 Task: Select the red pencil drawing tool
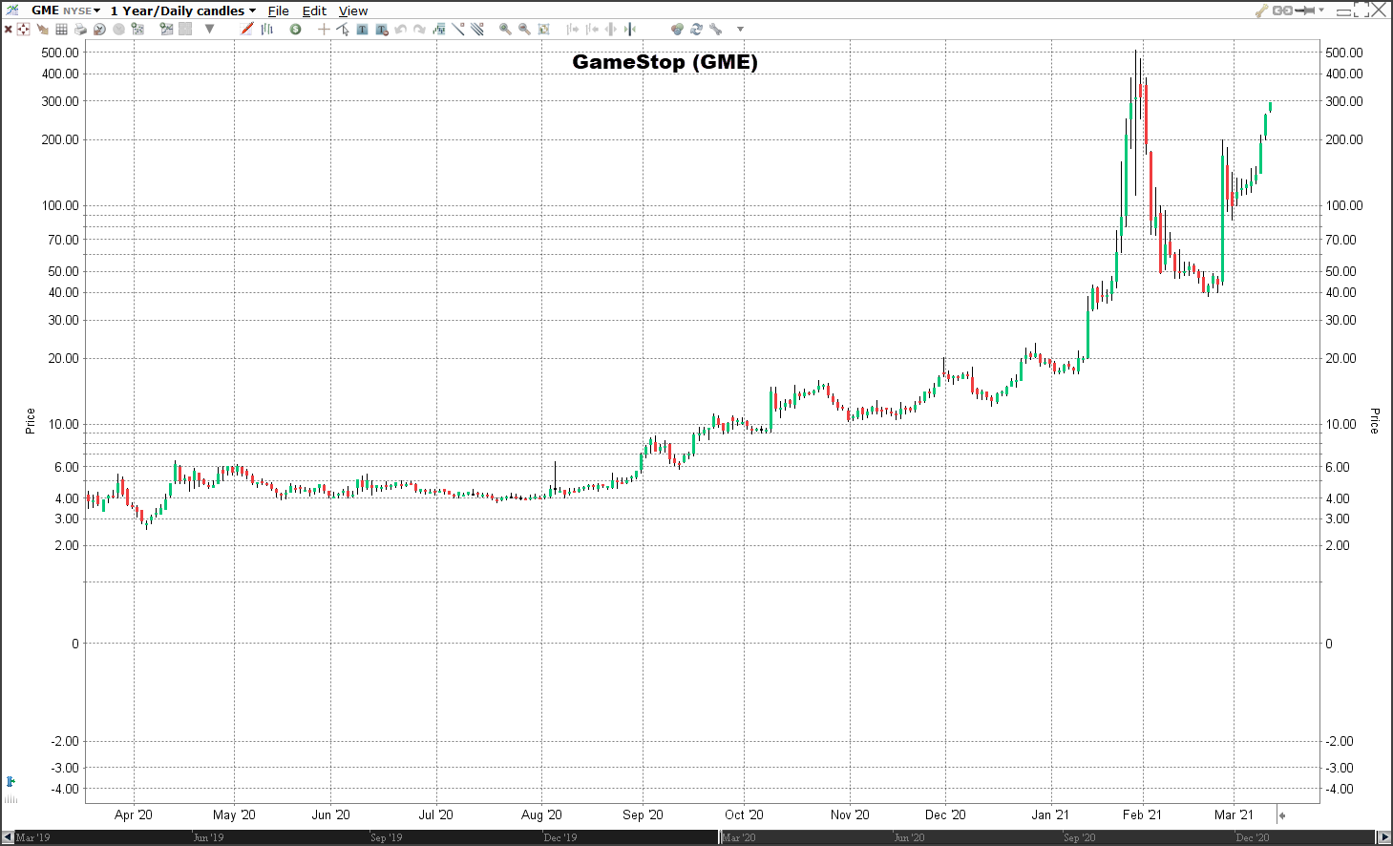coord(246,29)
